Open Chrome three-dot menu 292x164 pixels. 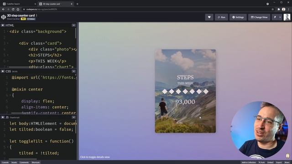tap(289, 9)
